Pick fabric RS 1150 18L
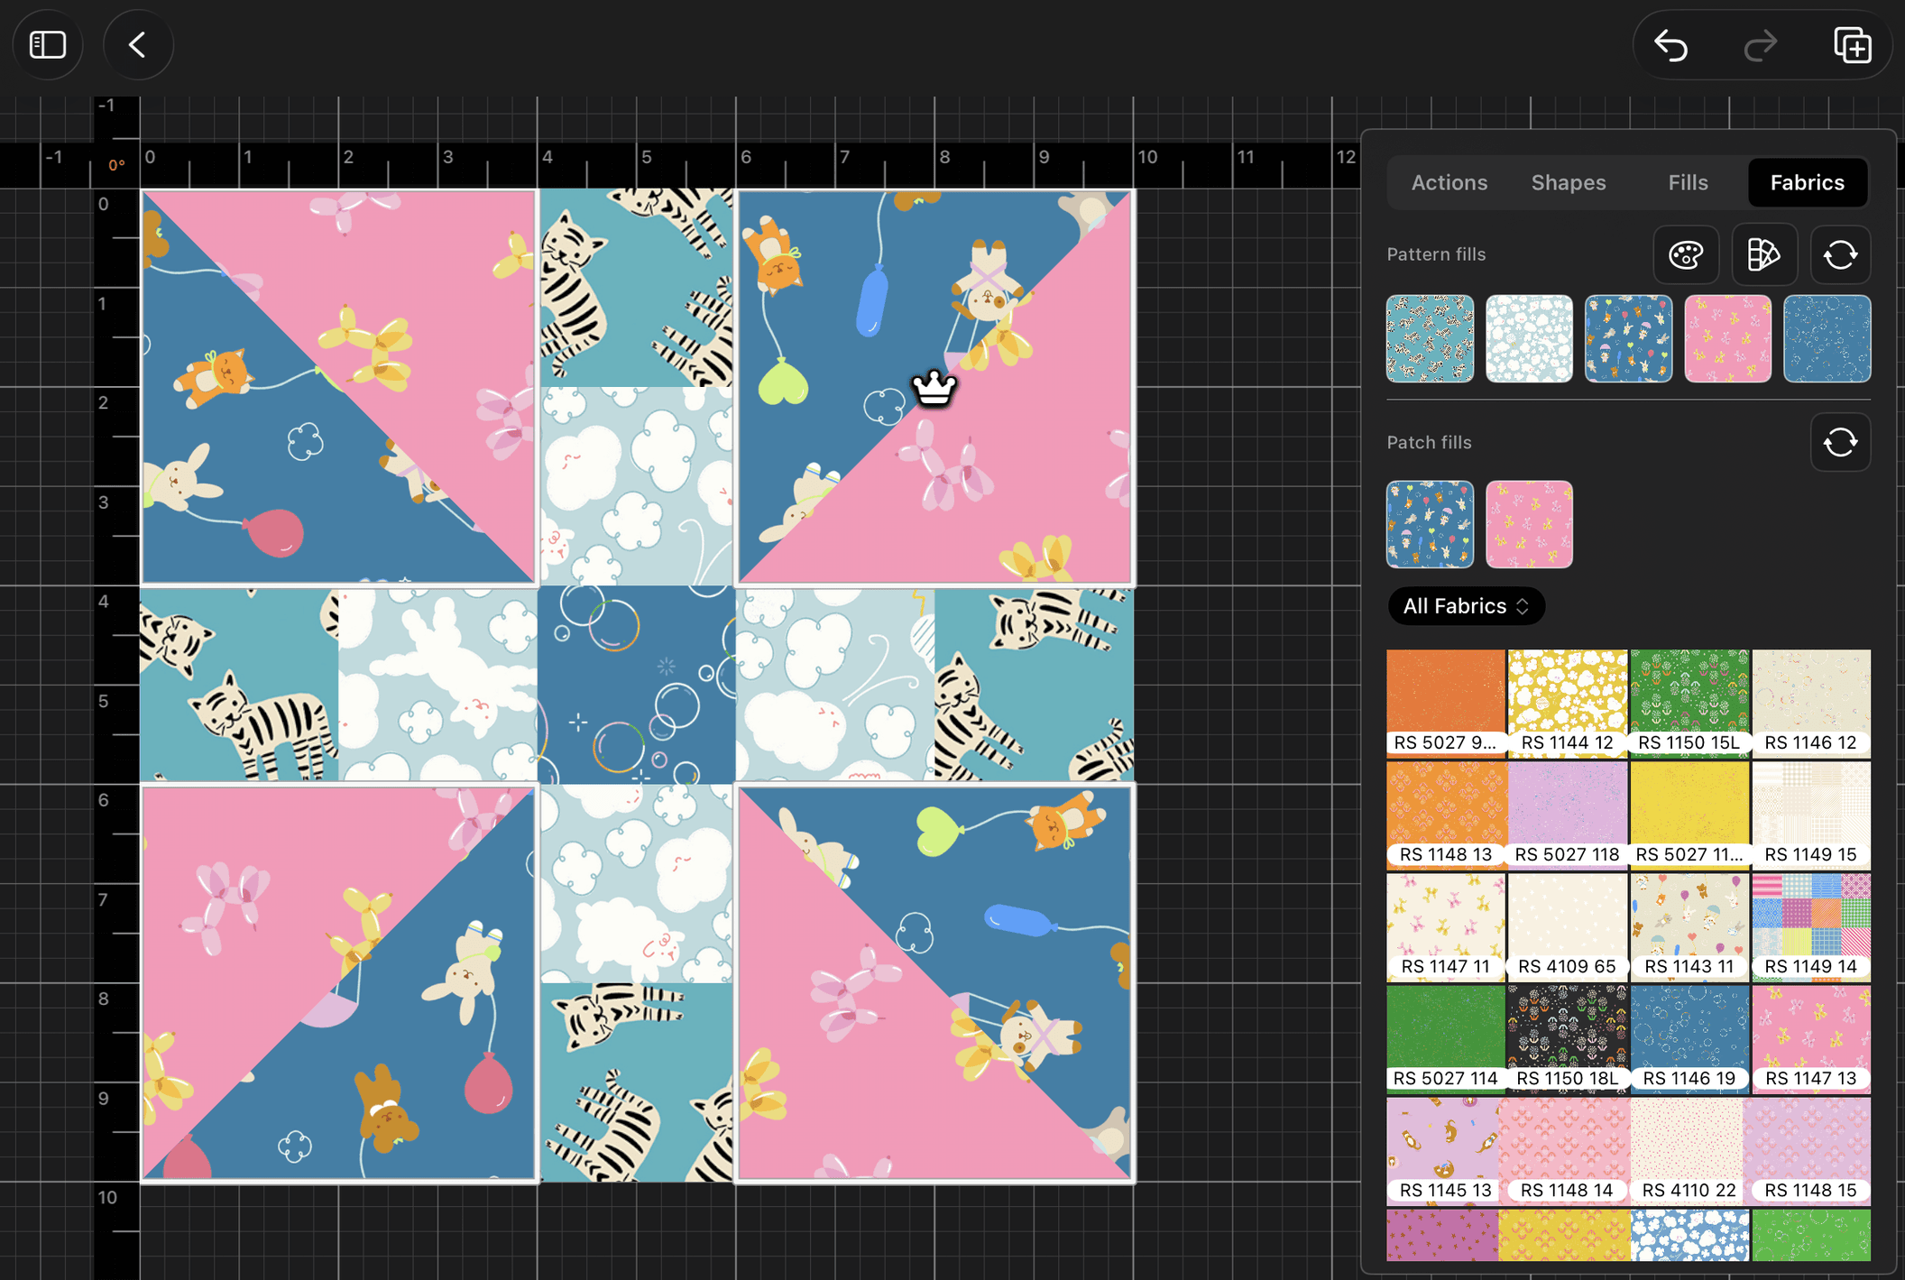Image resolution: width=1905 pixels, height=1280 pixels. point(1568,1038)
